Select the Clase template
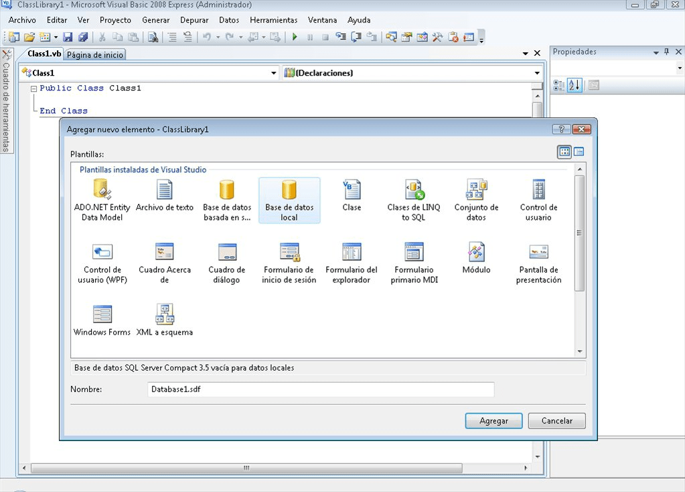685x492 pixels. (x=352, y=196)
